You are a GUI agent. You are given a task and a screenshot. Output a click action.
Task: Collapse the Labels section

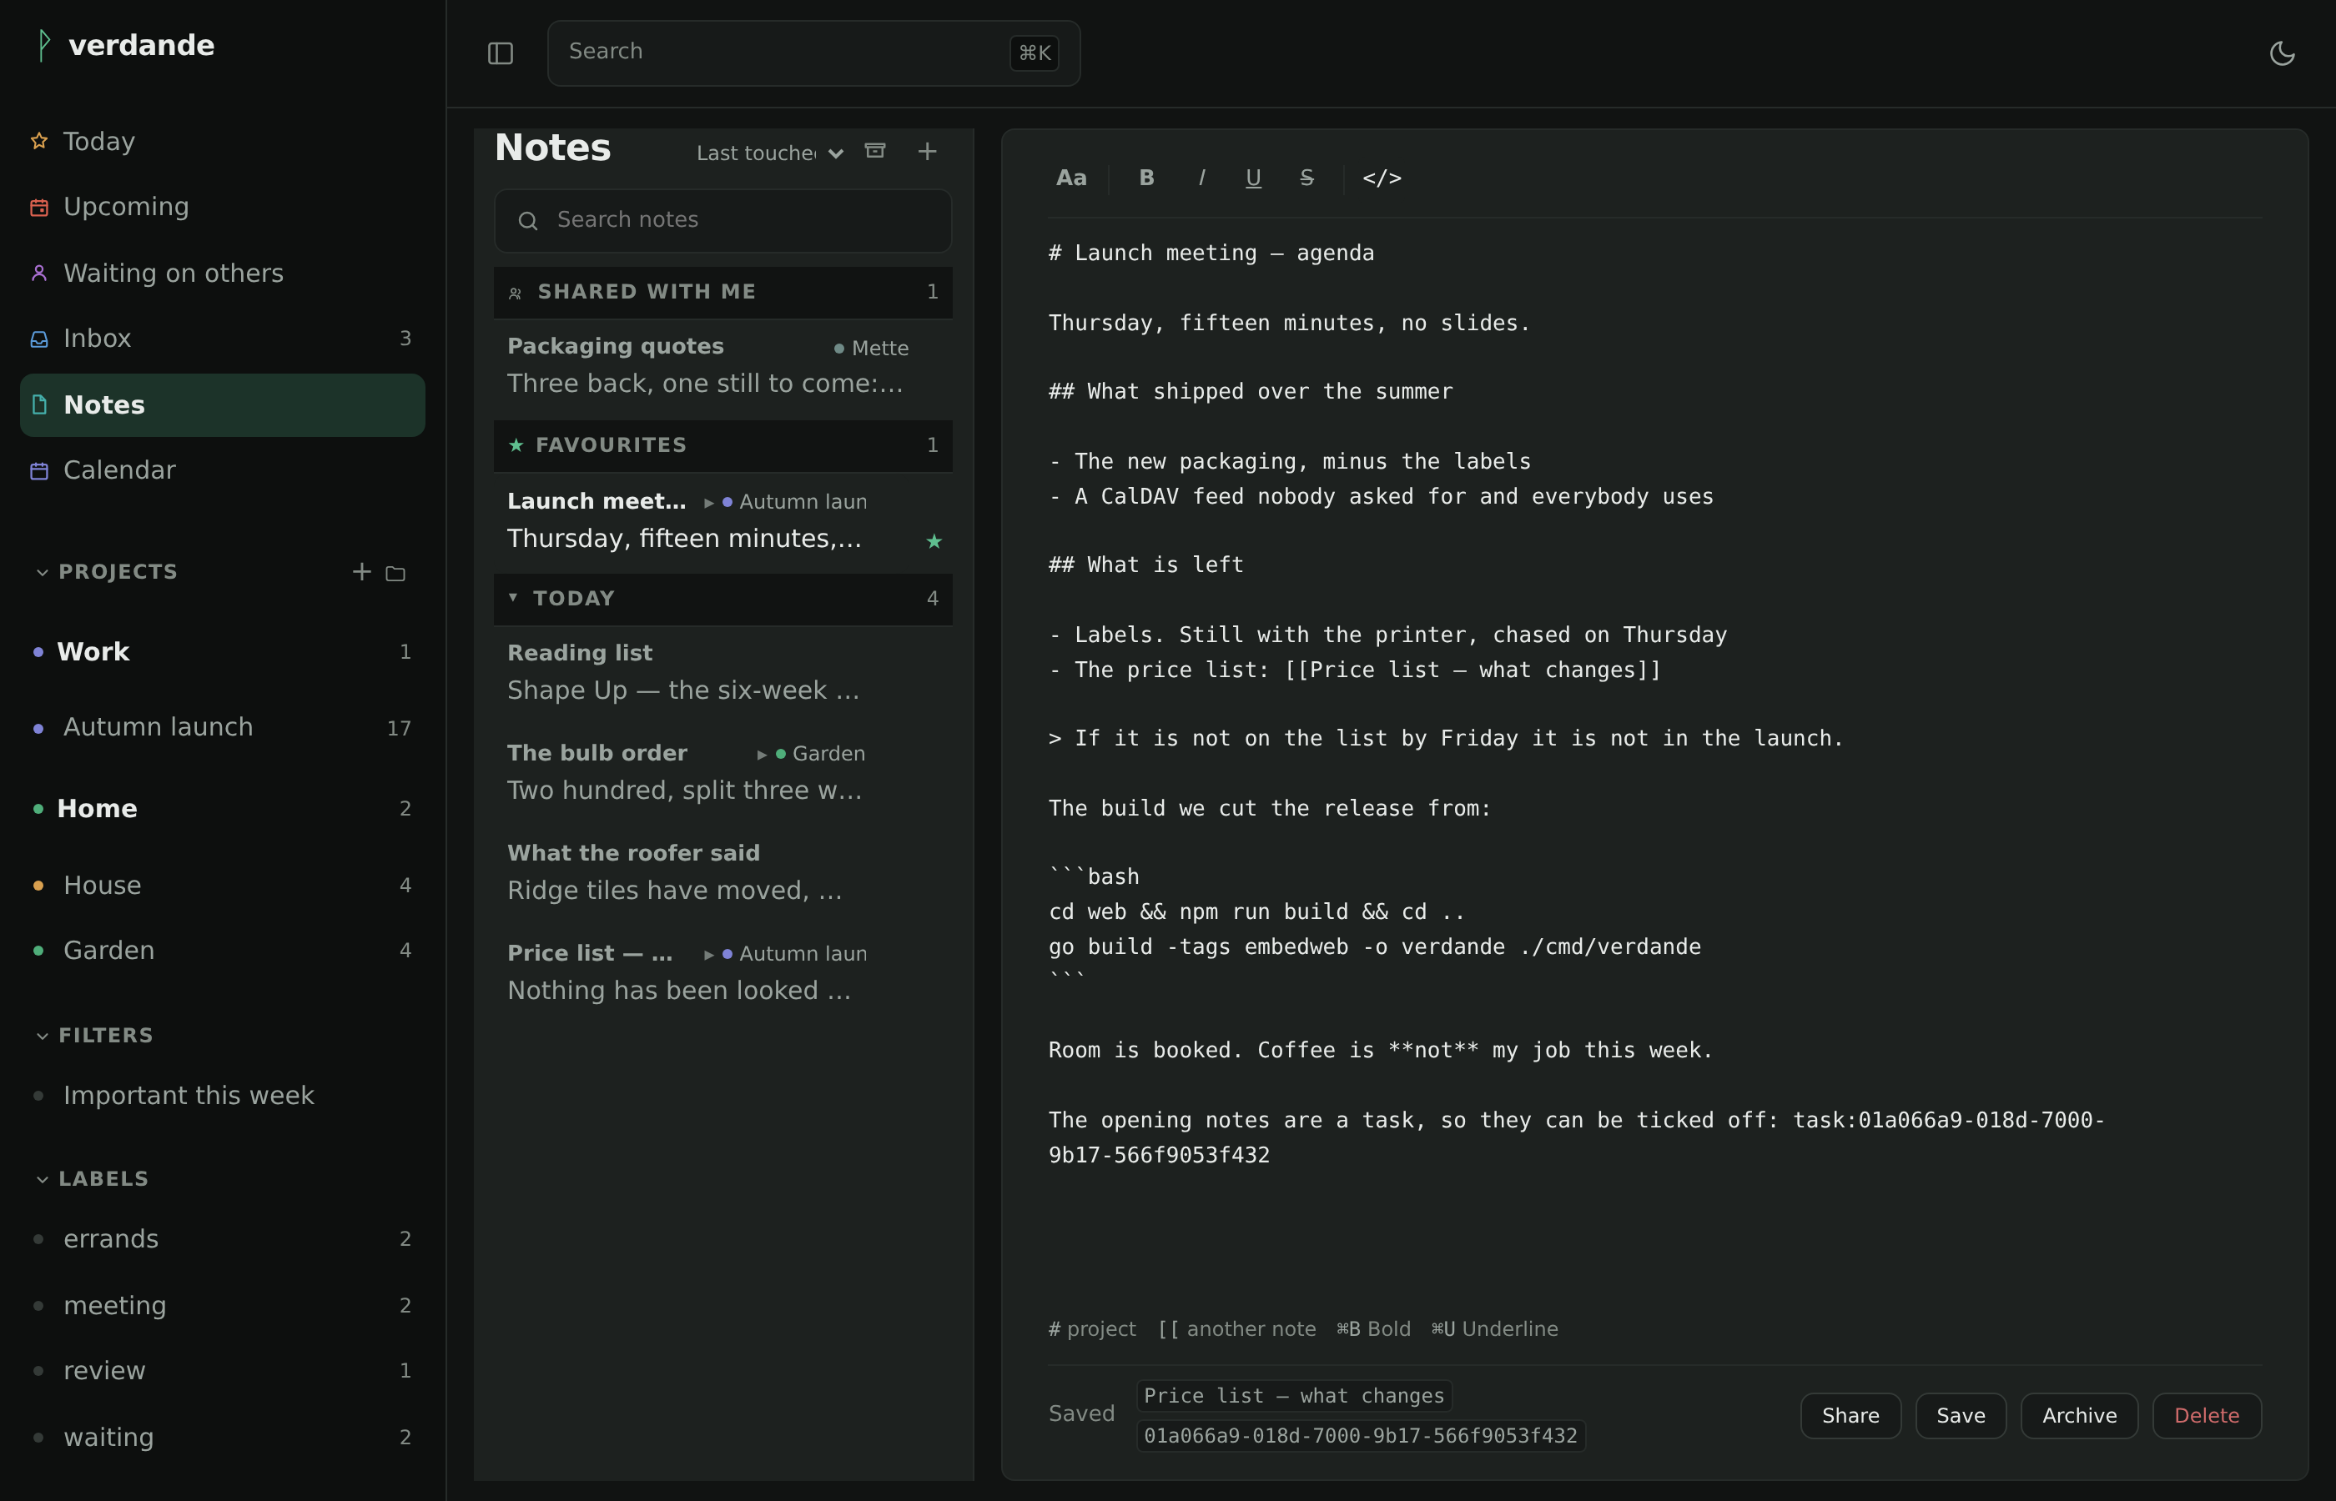[93, 1178]
